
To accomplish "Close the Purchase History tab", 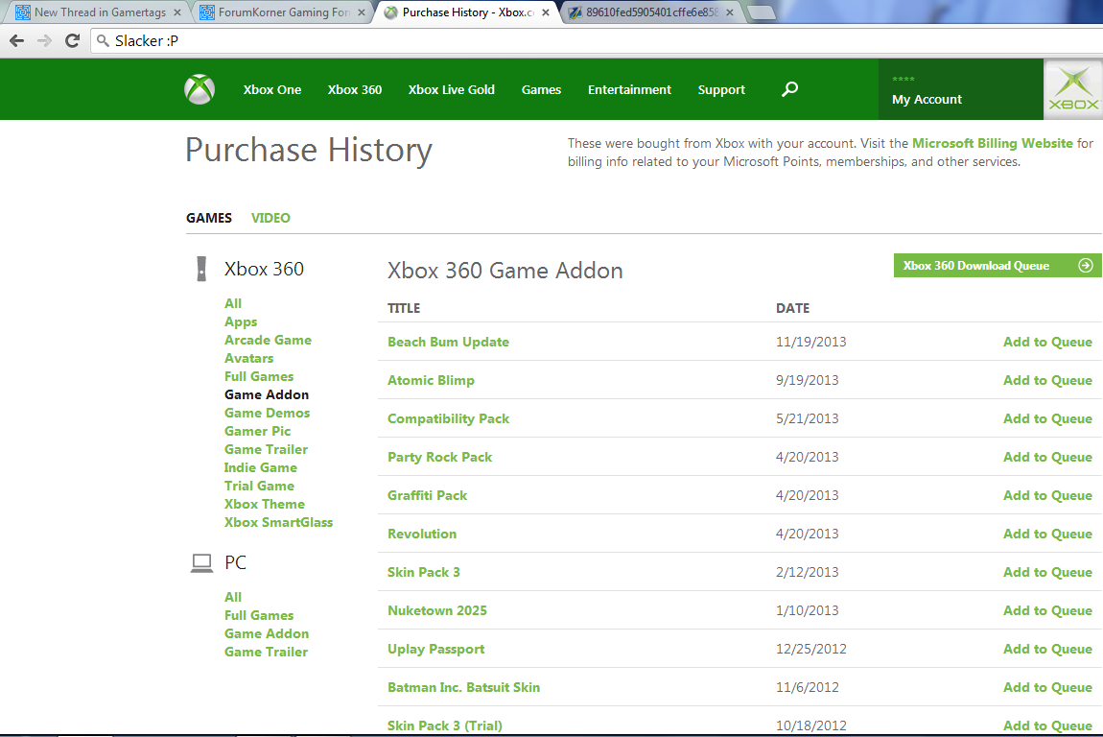I will tap(545, 12).
